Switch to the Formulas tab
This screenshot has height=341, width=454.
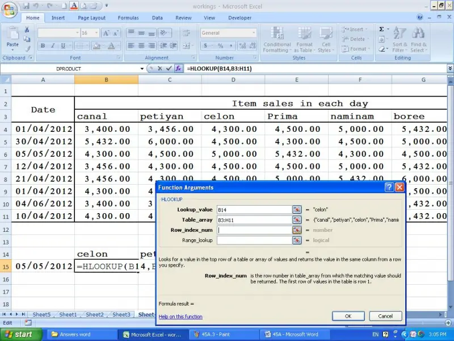pos(128,18)
